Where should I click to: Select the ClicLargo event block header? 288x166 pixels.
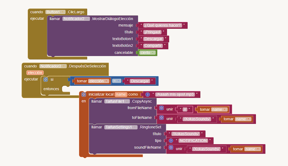pos(76,12)
